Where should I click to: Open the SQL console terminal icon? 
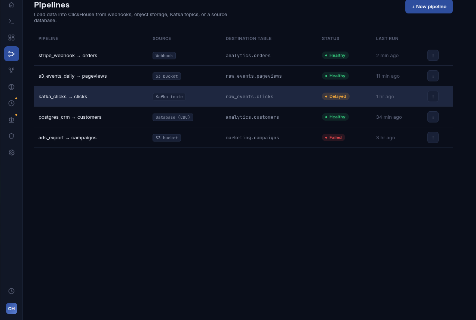11,21
